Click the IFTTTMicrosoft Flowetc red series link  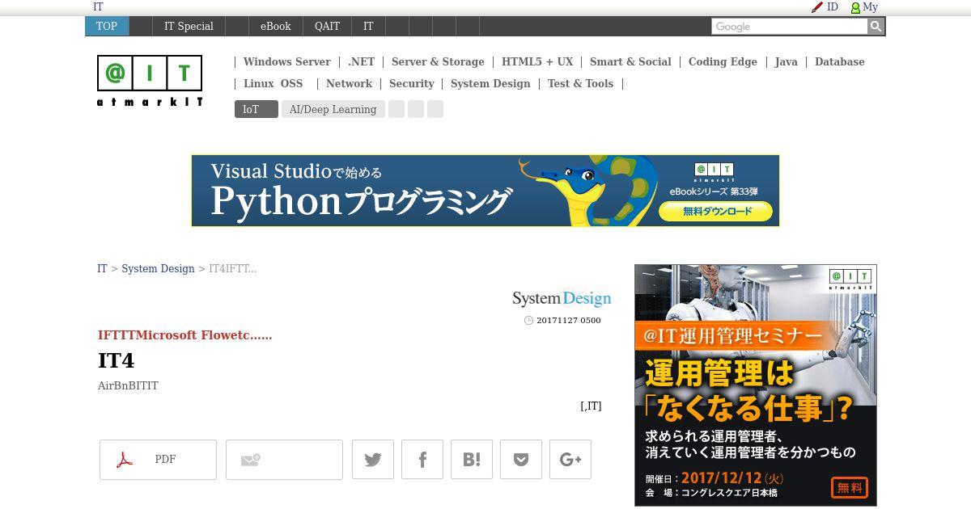coord(184,335)
